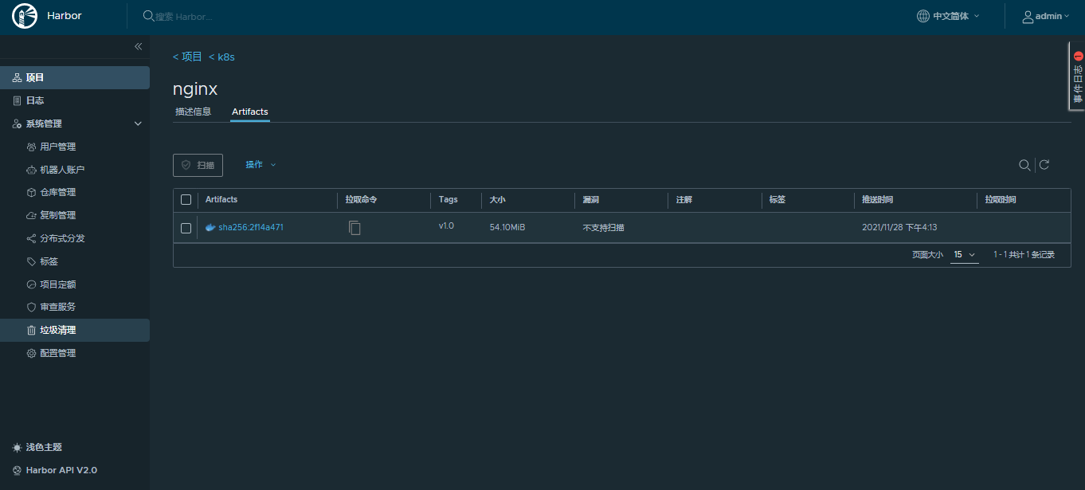Switch to the 描述信息 tab
The image size is (1085, 490).
coord(194,112)
